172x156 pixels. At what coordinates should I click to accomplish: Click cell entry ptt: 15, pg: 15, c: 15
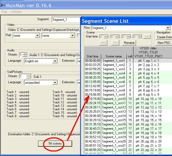point(149,120)
